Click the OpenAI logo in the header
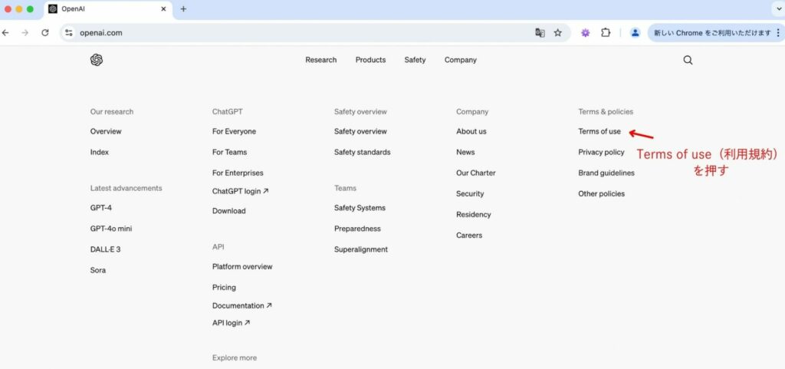785x369 pixels. point(97,60)
